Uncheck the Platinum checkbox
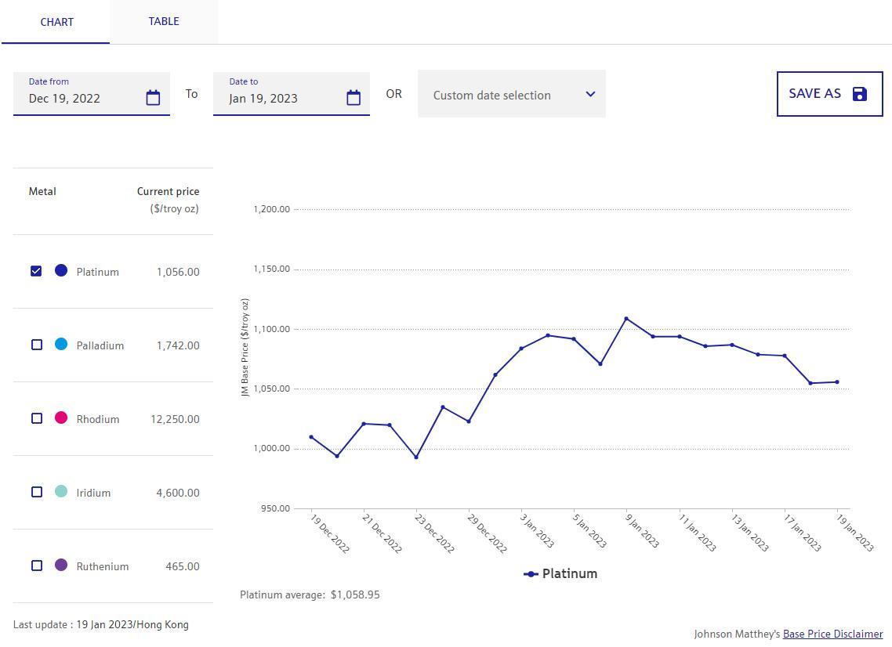Screen dimensions: 892x647 click(36, 271)
